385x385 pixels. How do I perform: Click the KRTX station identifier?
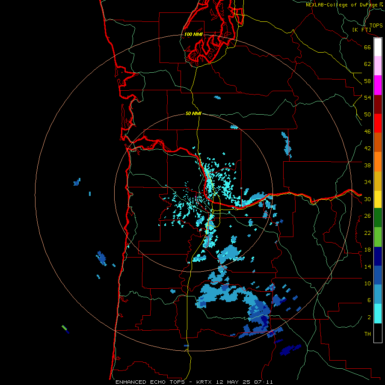point(204,382)
